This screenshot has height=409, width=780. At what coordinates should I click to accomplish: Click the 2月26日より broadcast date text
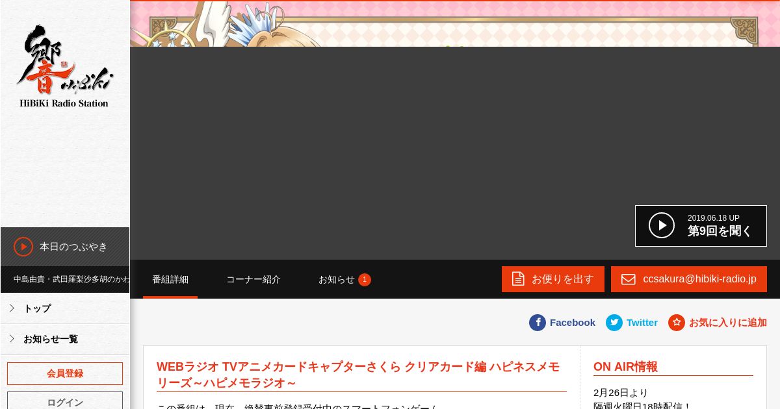621,393
